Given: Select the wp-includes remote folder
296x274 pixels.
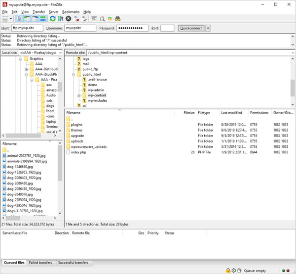Looking at the screenshot, I should (97, 101).
